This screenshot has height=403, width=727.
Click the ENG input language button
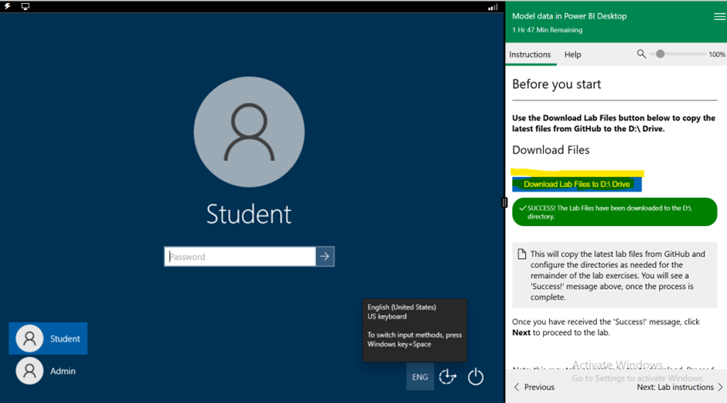click(420, 377)
